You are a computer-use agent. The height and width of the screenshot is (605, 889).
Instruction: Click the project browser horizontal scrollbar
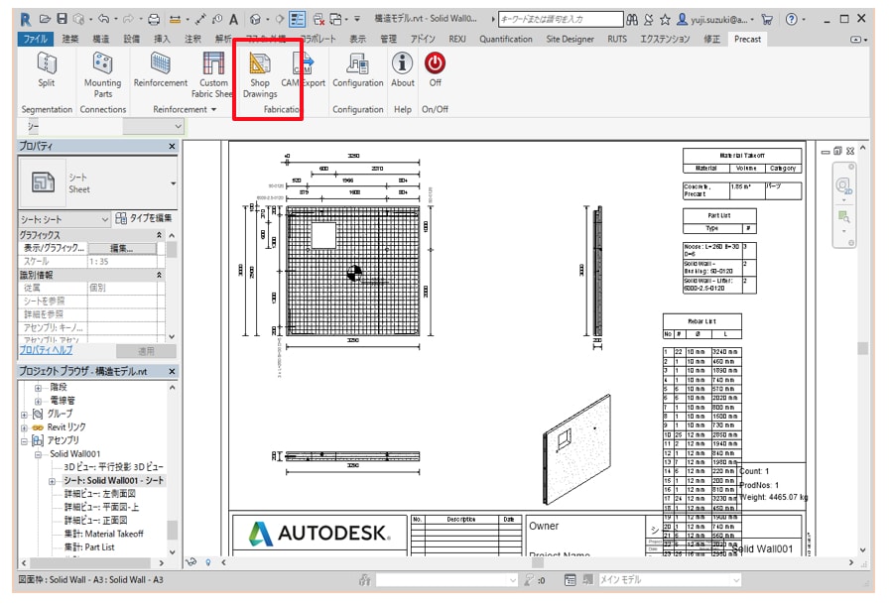tap(93, 563)
